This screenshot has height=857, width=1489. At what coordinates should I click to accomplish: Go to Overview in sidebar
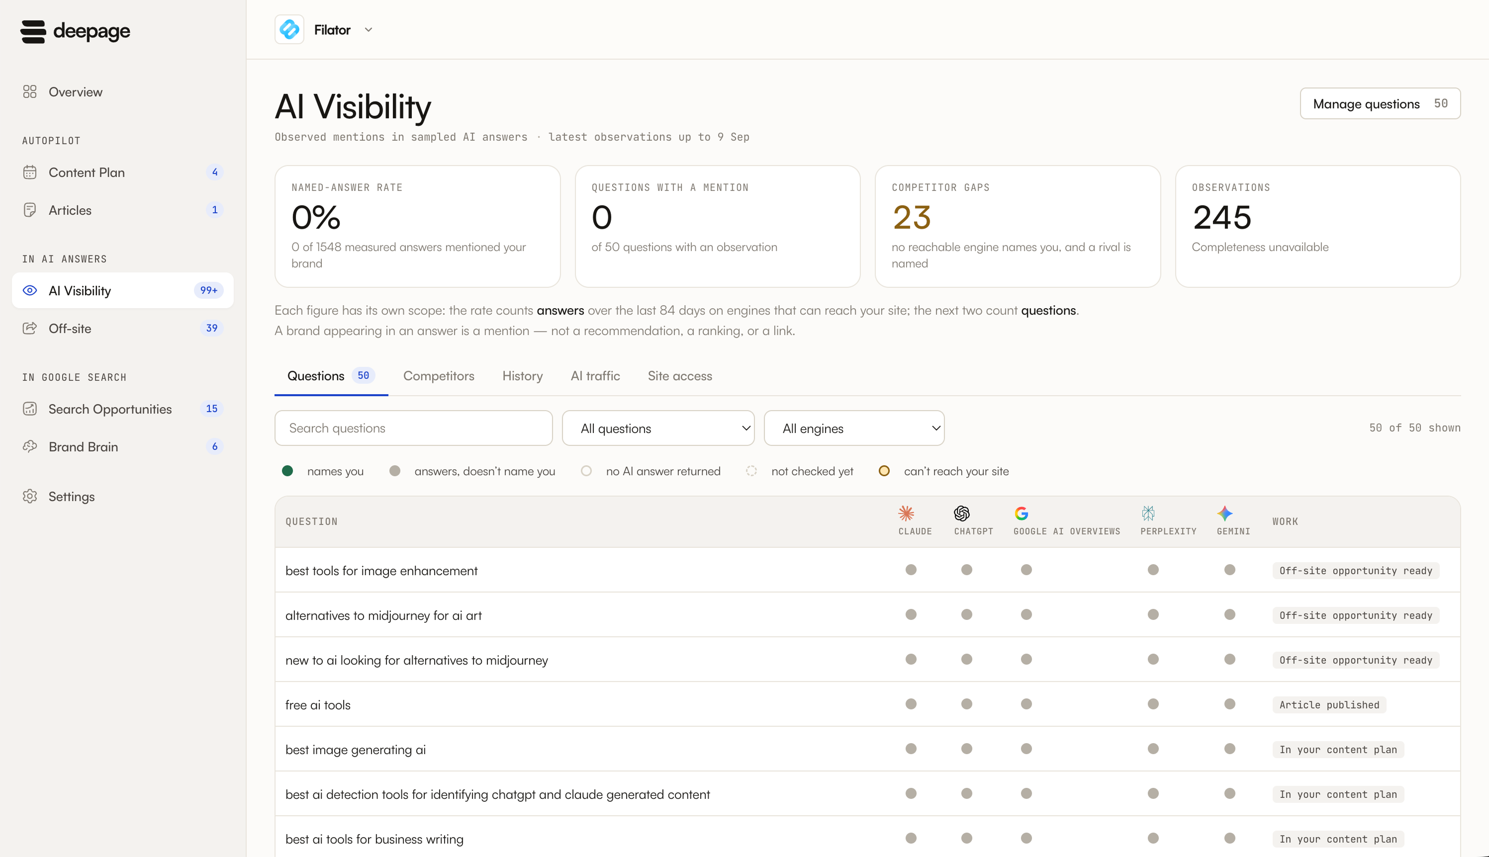(x=122, y=92)
